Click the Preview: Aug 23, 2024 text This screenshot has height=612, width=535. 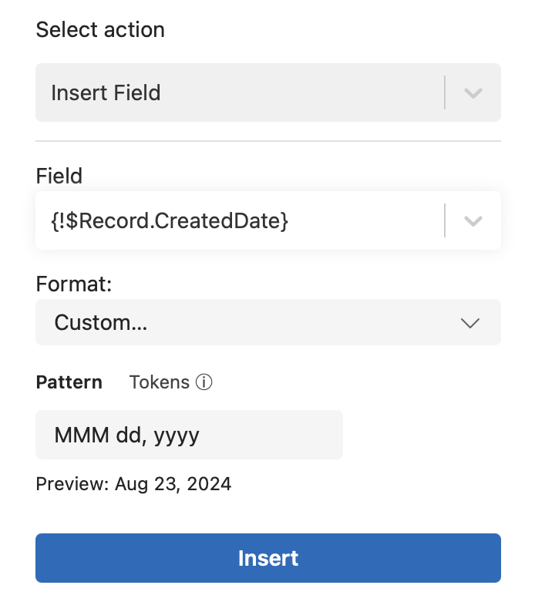point(133,484)
